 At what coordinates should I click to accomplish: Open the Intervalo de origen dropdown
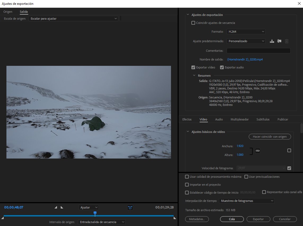pos(102,222)
